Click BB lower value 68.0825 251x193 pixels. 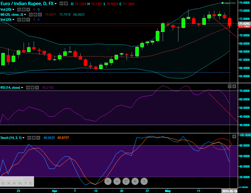pyautogui.click(x=79, y=15)
